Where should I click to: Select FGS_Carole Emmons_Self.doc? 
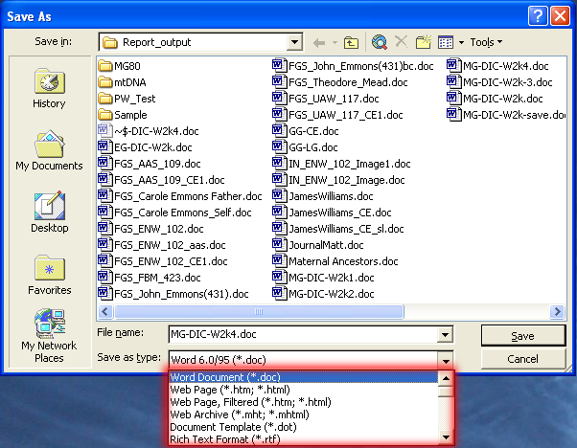tap(174, 213)
